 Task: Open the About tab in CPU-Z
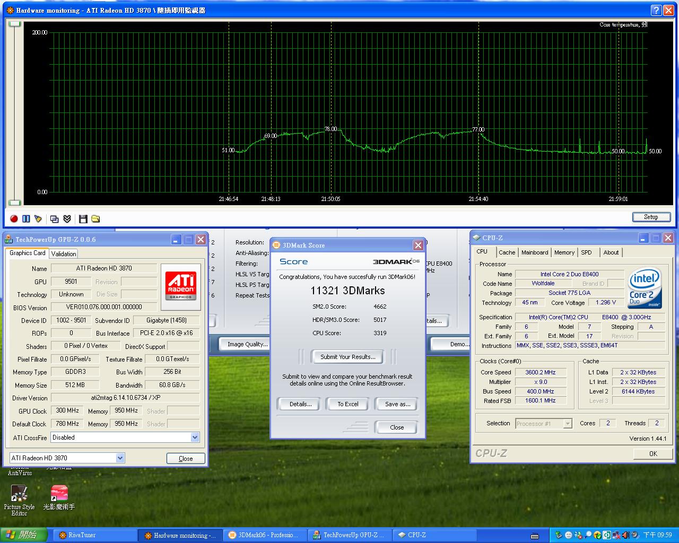point(611,252)
